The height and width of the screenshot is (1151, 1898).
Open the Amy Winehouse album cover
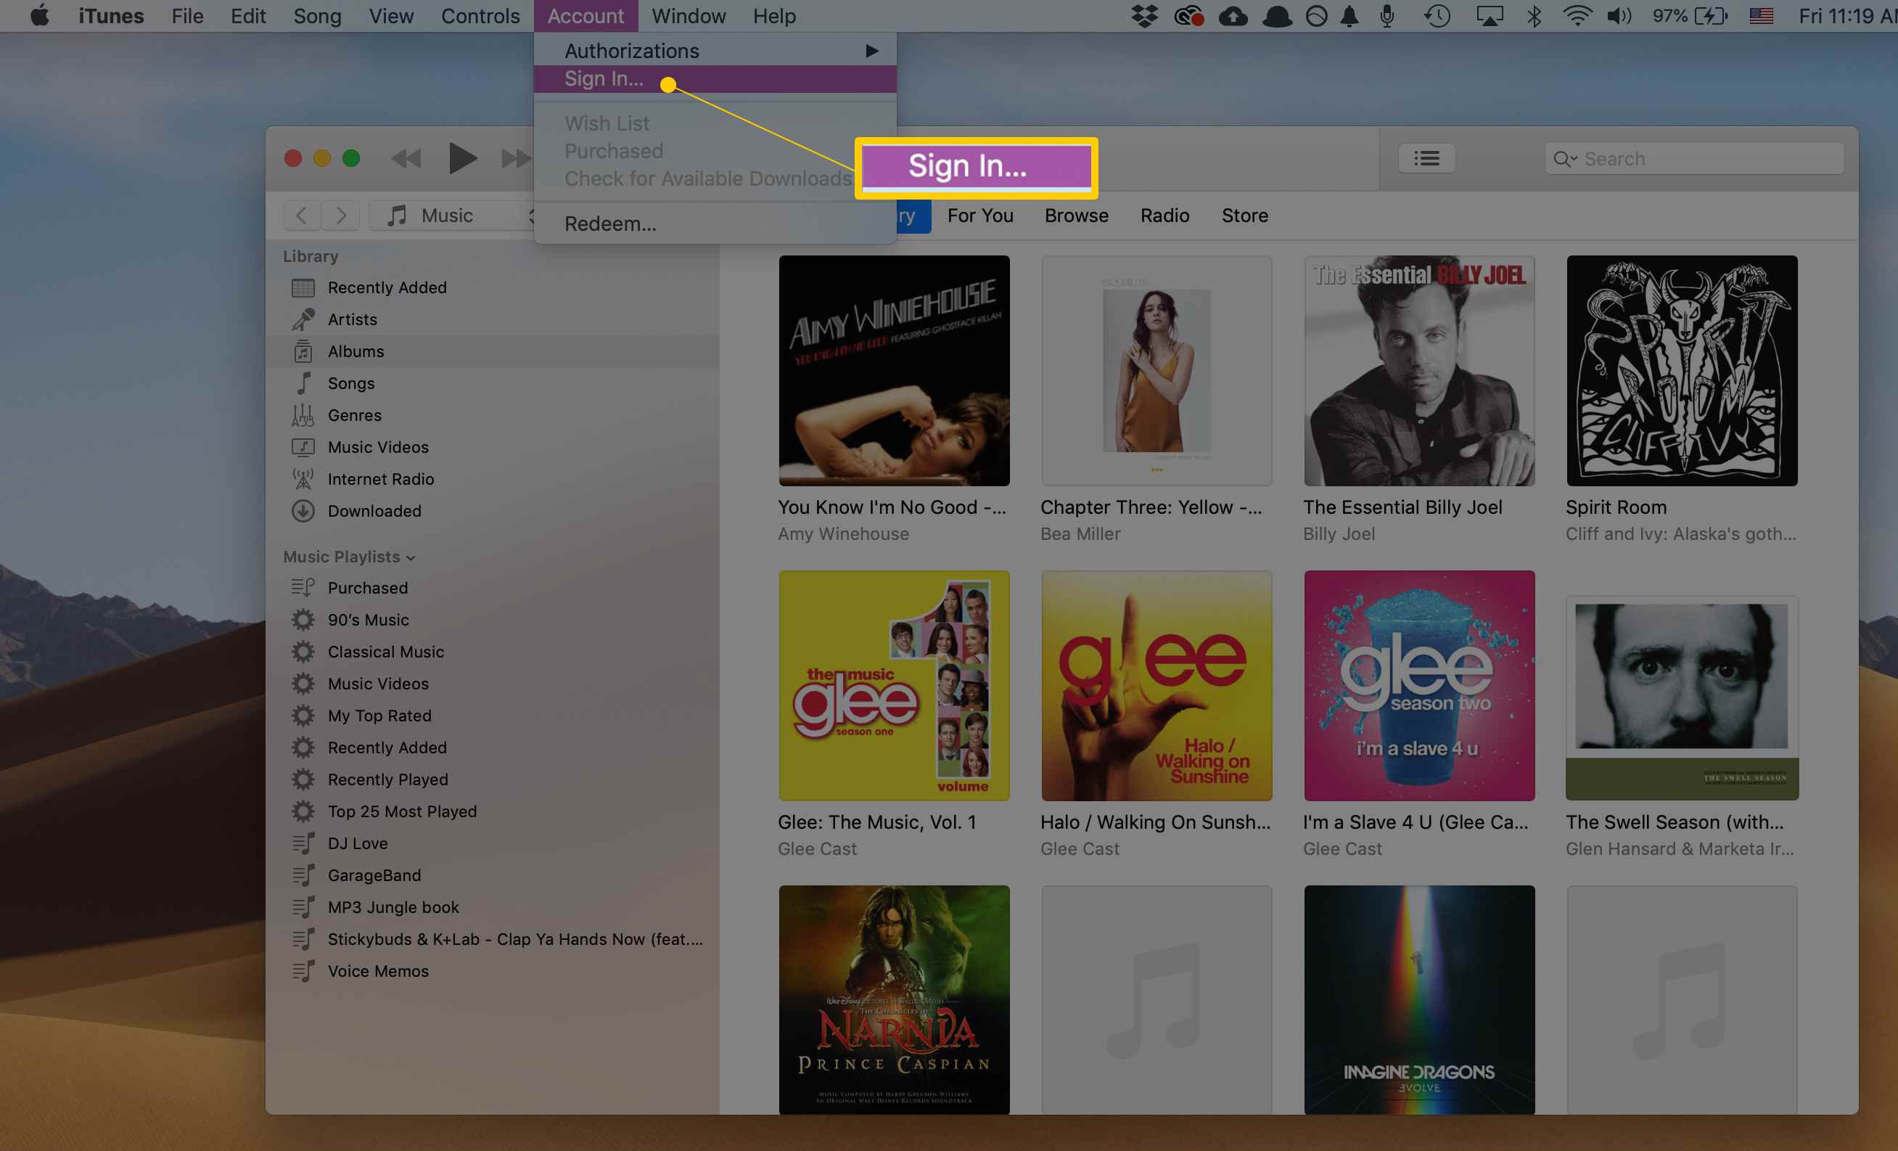point(894,371)
